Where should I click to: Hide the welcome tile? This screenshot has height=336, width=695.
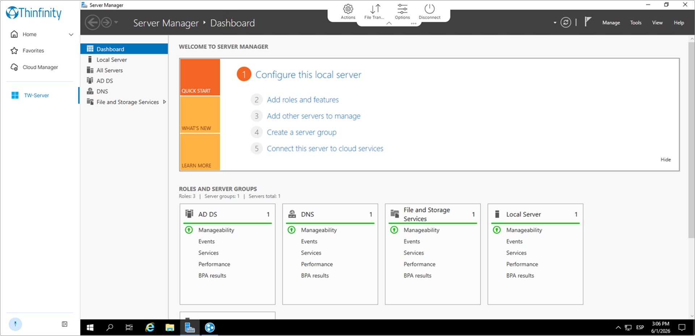666,159
